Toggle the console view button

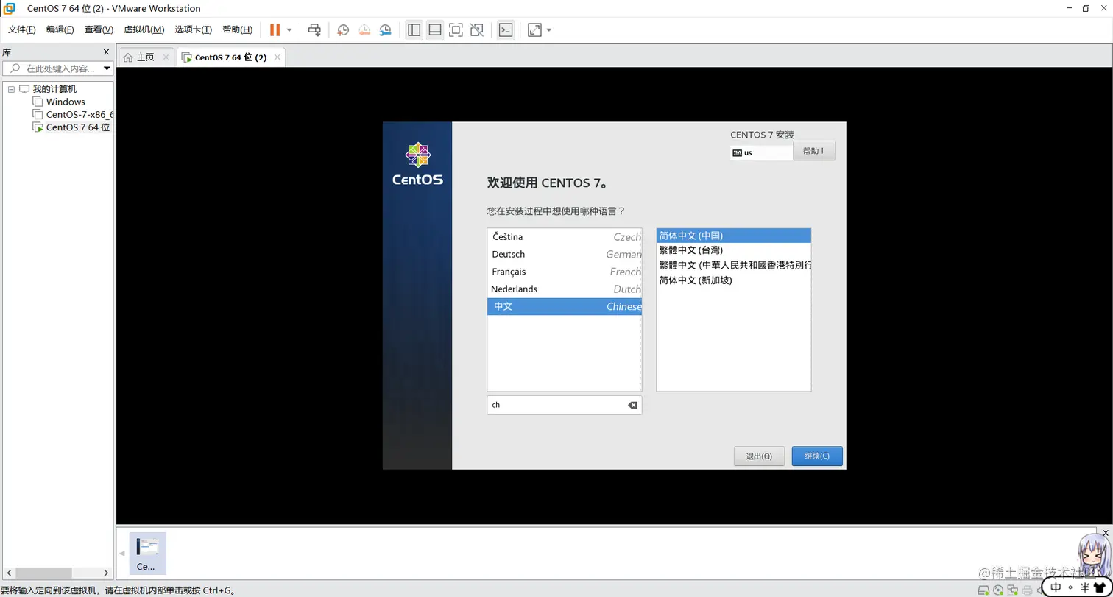coord(506,30)
